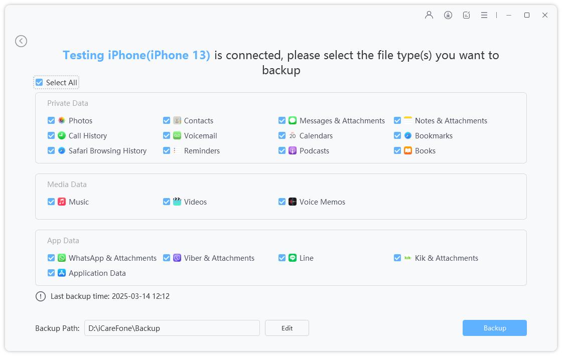Click the Bookmarks icon
This screenshot has width=562, height=356.
tap(408, 135)
